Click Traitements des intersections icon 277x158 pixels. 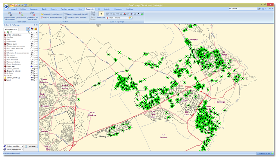point(33,14)
